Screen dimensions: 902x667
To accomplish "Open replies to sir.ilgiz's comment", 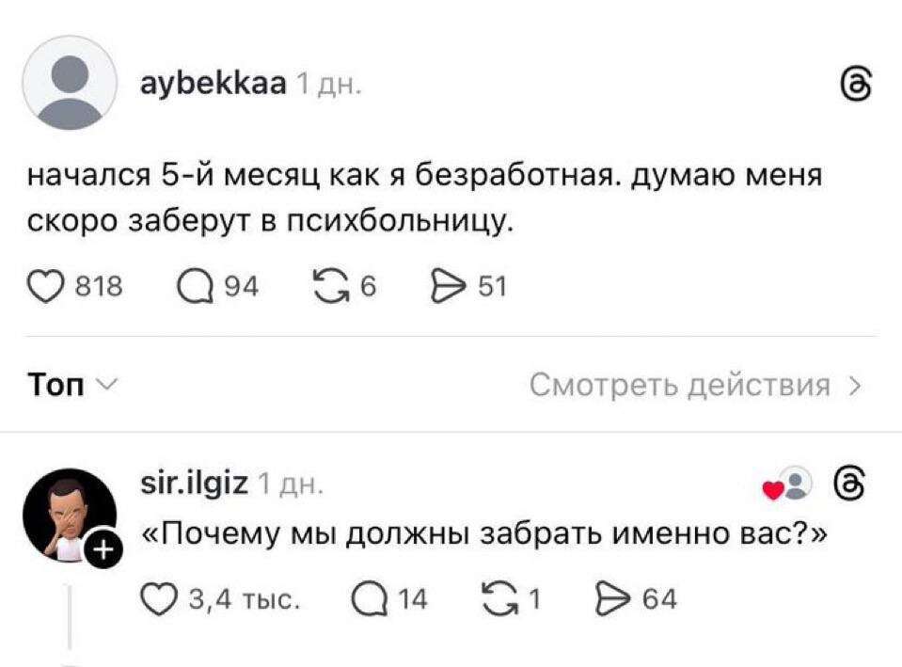I will pyautogui.click(x=369, y=597).
